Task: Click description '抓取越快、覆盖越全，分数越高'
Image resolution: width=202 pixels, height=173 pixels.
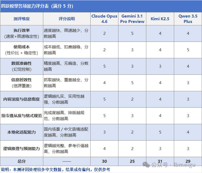Action: pyautogui.click(x=66, y=83)
